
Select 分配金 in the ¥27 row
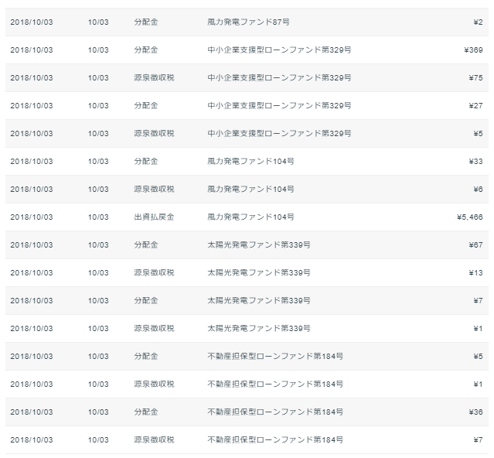(x=146, y=105)
